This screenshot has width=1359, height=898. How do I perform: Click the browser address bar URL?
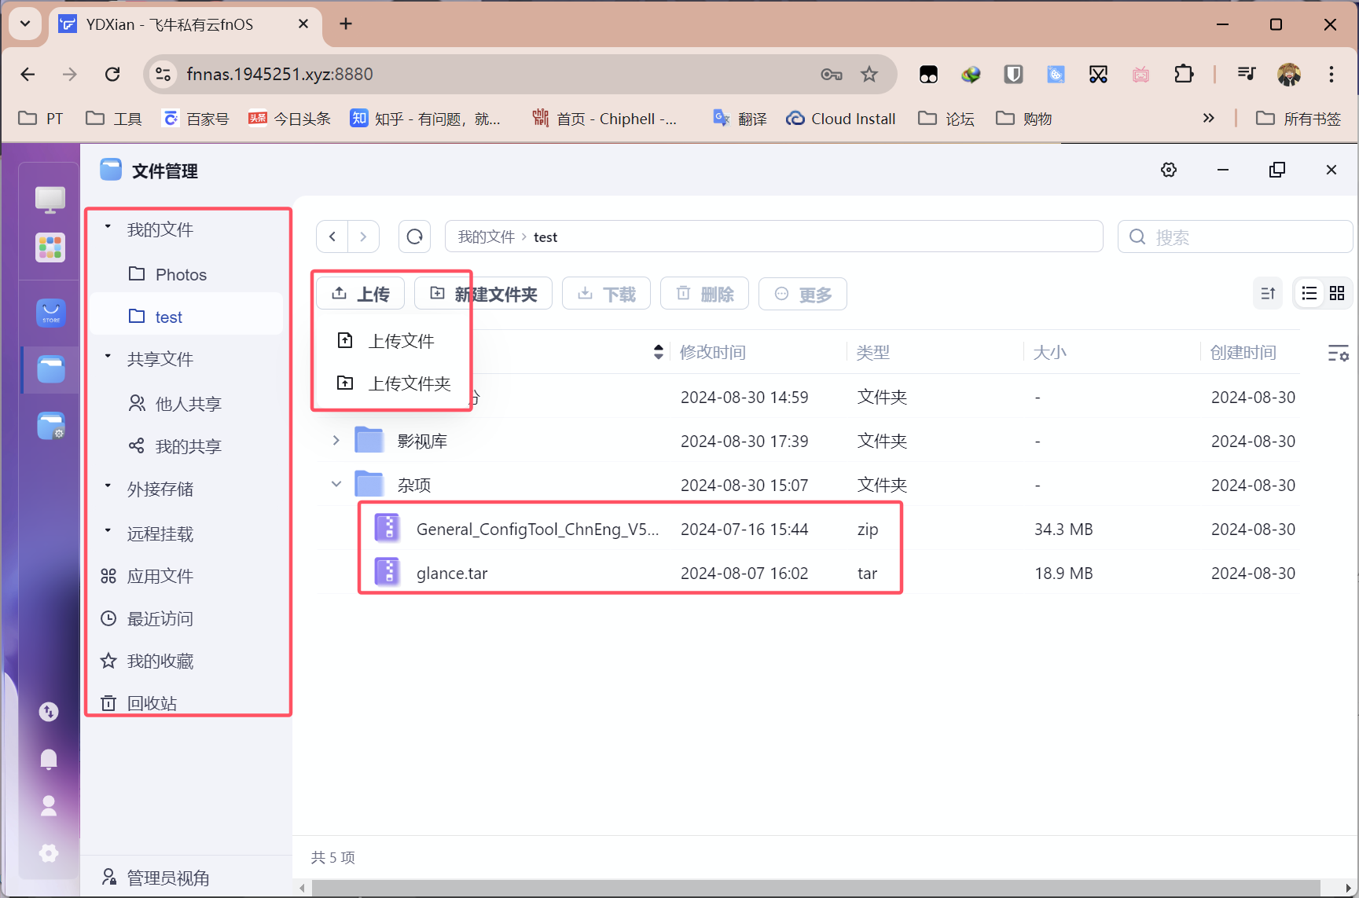coord(280,74)
